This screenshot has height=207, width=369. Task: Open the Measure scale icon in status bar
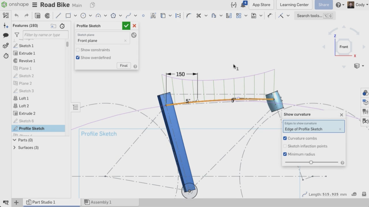pyautogui.click(x=364, y=194)
